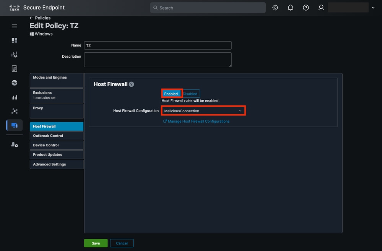Open the highlighted monitor icon in the sidebar
This screenshot has height=251, width=382.
[x=15, y=125]
